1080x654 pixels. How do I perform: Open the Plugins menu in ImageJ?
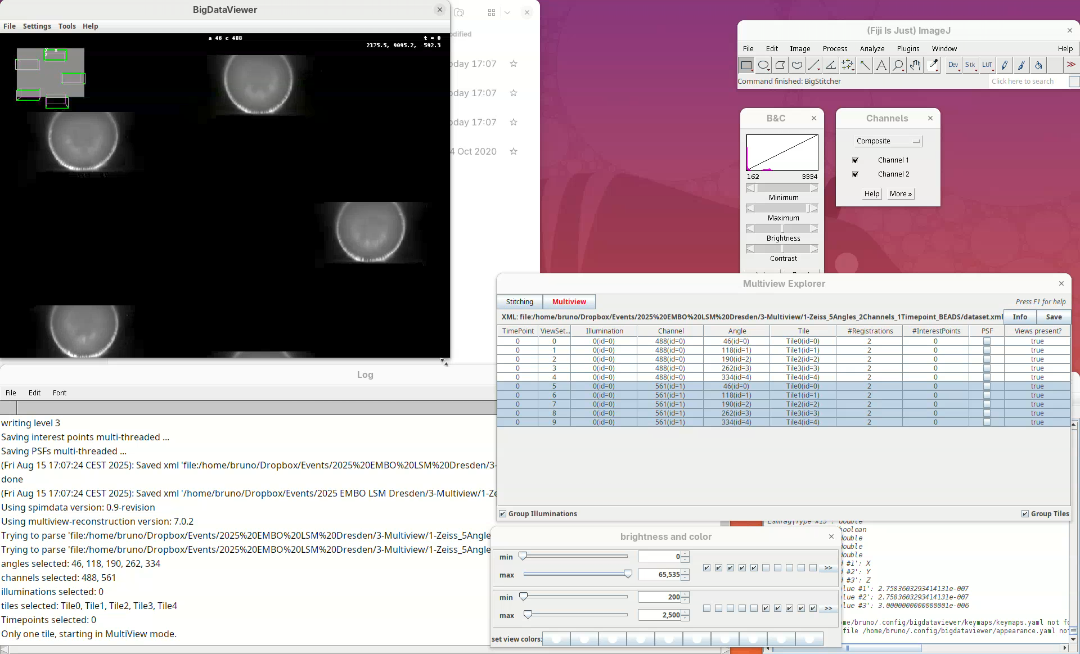pyautogui.click(x=908, y=49)
